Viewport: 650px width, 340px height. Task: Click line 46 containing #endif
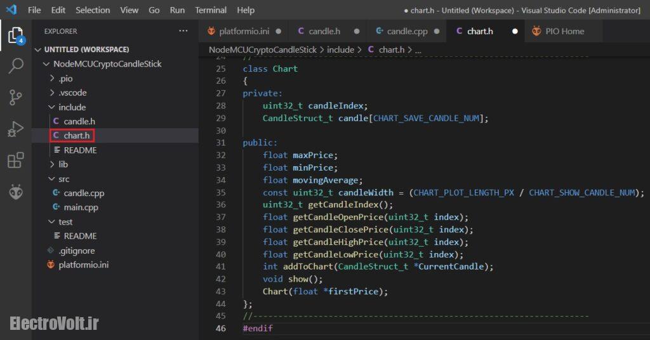[x=258, y=328]
